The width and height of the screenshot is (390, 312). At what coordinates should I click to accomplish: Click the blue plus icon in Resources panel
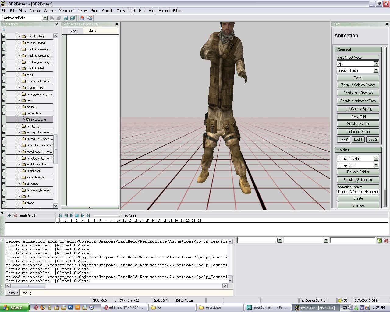[4, 30]
